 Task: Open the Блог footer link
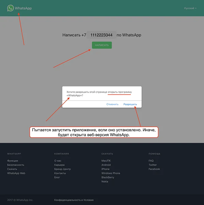[x=57, y=177]
